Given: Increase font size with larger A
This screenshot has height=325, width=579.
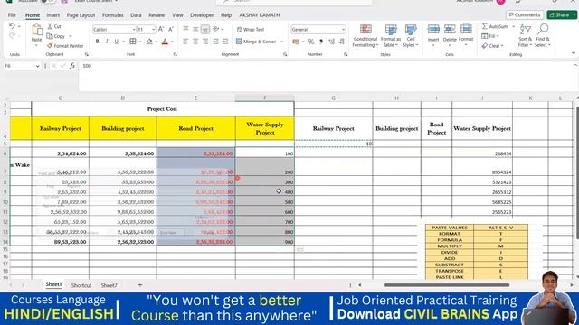Looking at the screenshot, I should pos(161,29).
